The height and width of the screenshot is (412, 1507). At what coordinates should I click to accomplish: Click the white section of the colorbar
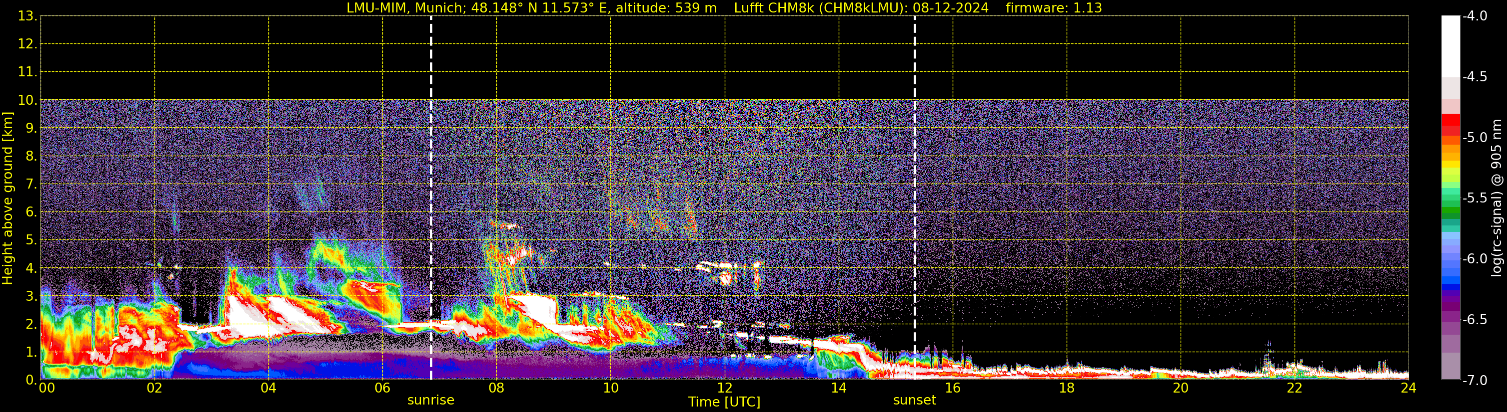1450,47
